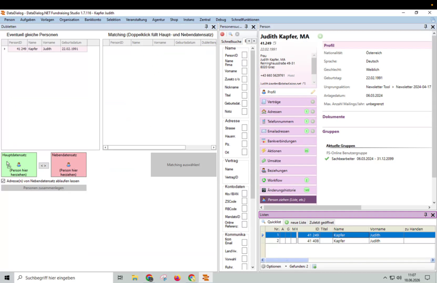
Task: Select the Quicklist tab in Listen
Action: 271,222
